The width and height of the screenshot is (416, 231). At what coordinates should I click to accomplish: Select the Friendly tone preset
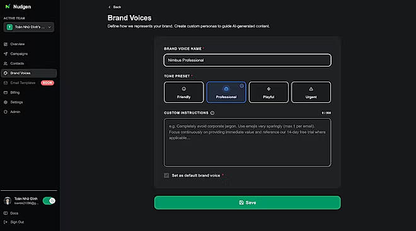click(x=183, y=92)
